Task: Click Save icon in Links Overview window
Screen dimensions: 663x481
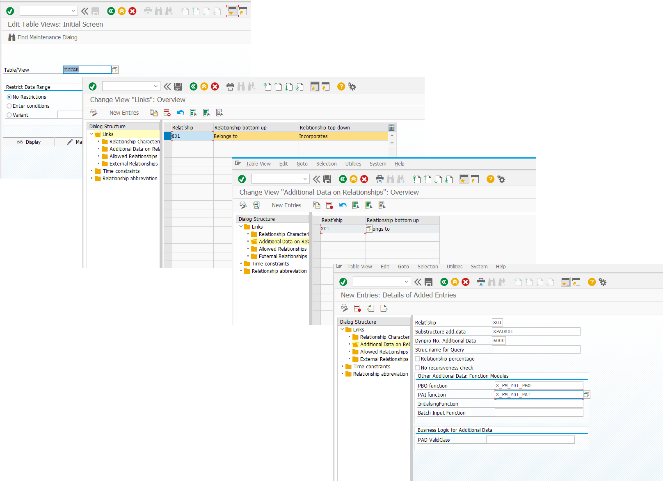Action: point(178,86)
